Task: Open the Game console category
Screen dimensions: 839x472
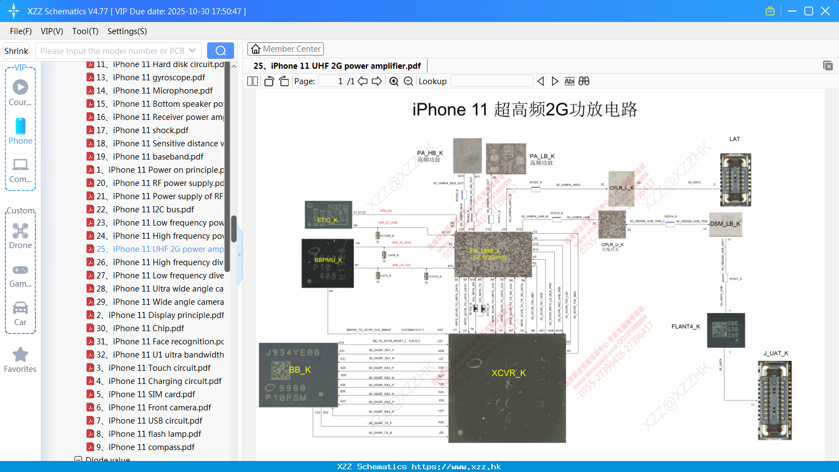Action: point(20,276)
